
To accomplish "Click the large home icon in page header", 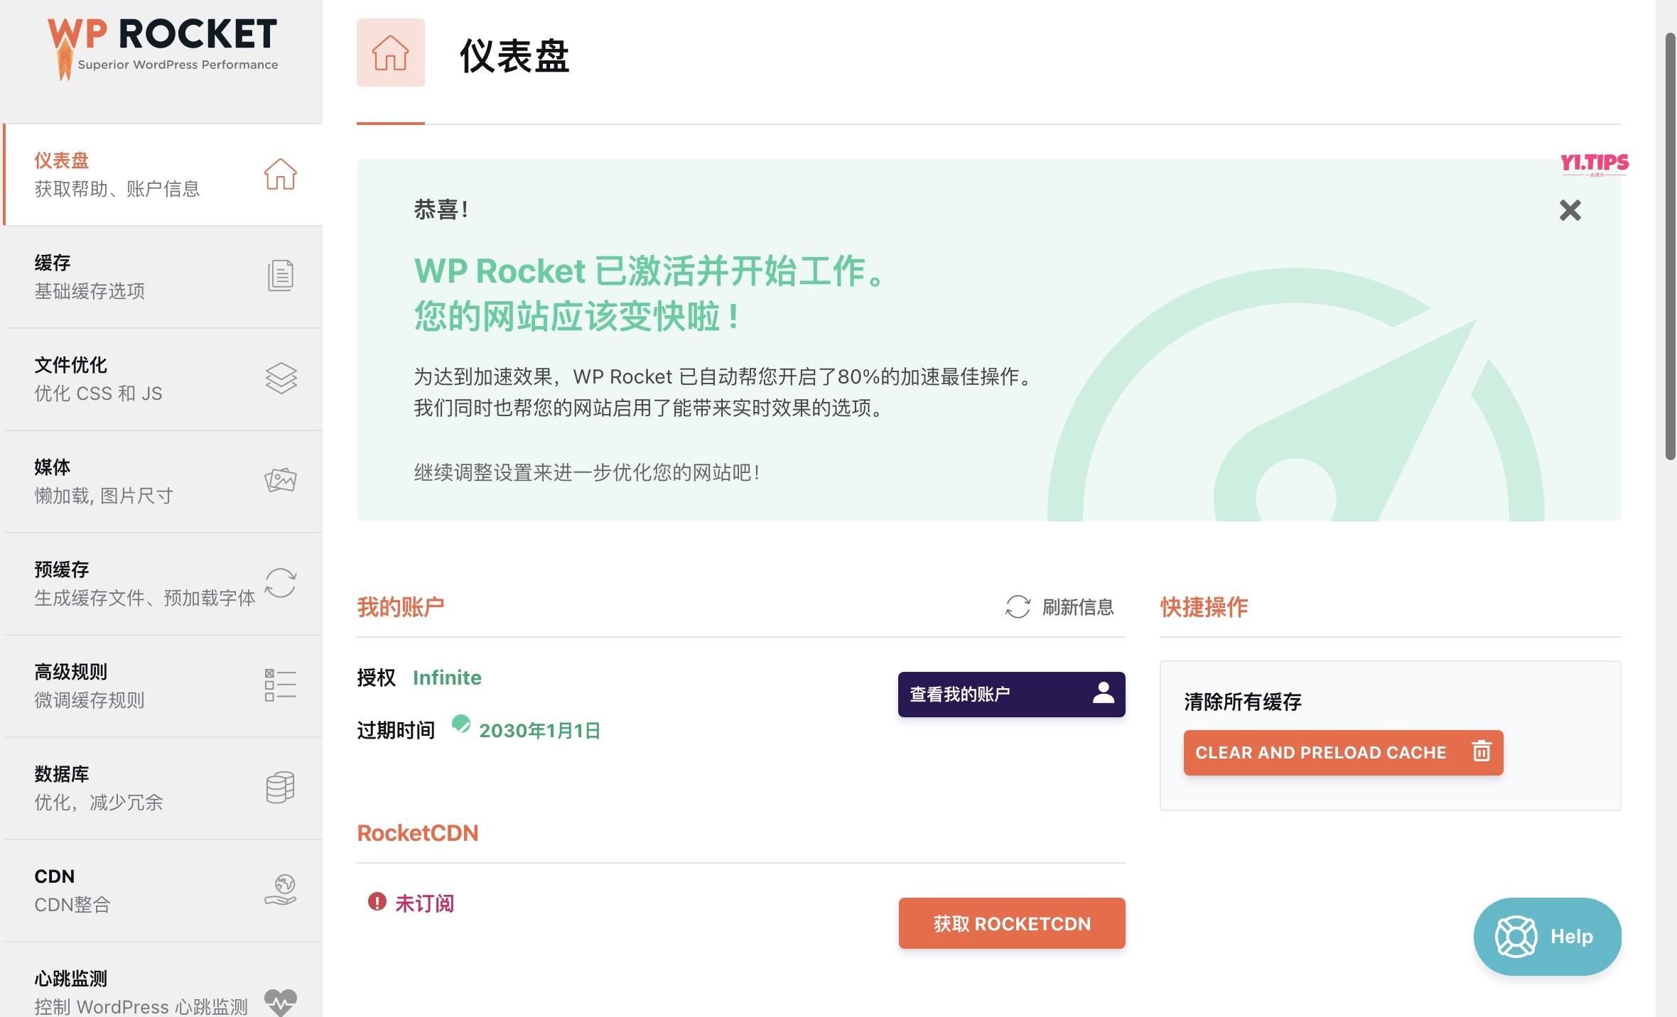I will [x=391, y=53].
